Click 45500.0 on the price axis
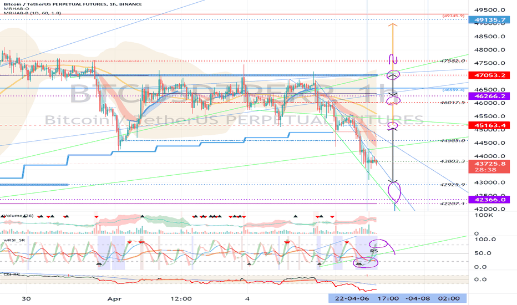 489,116
